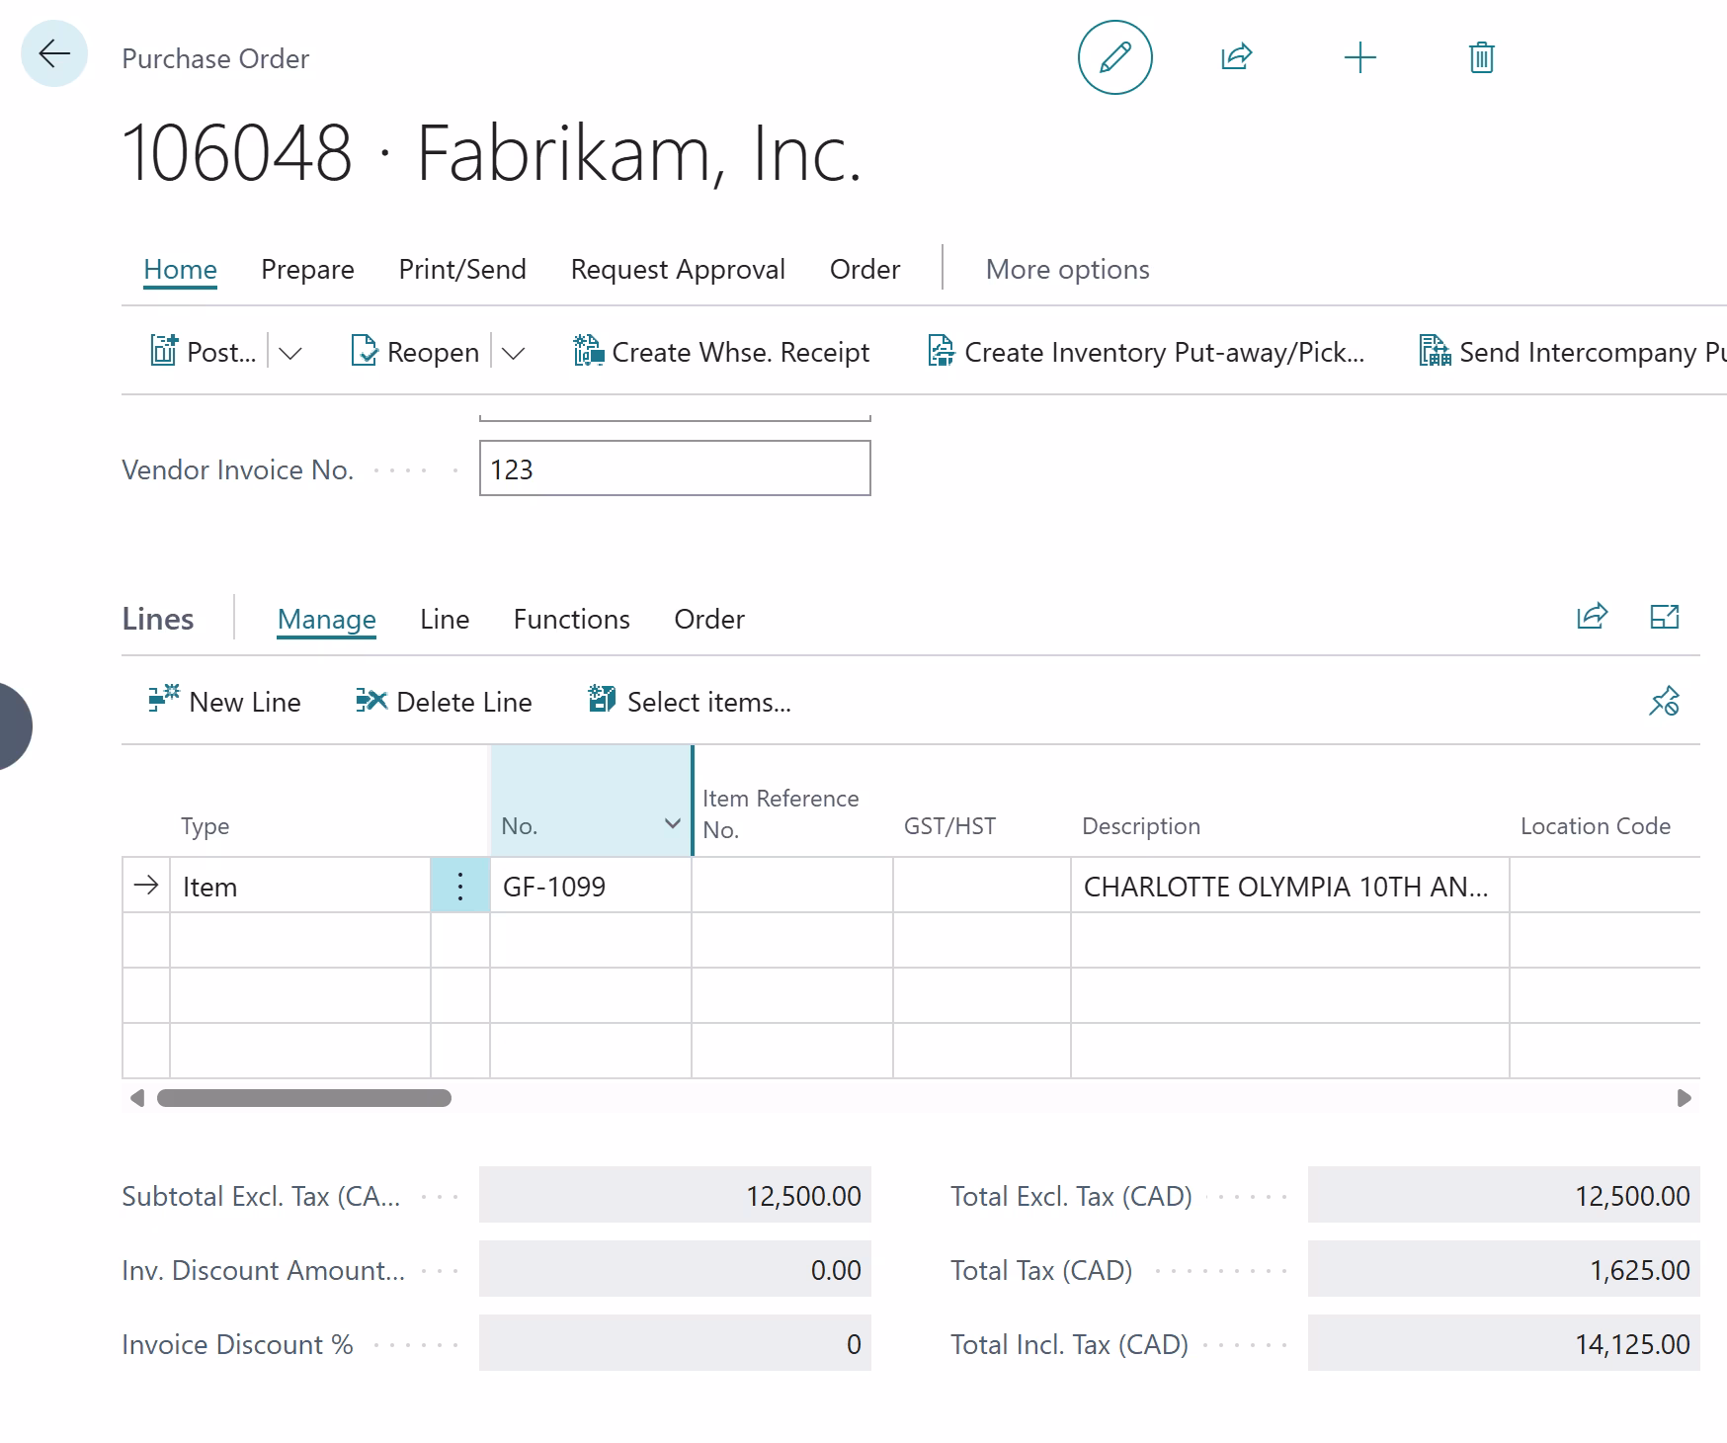This screenshot has width=1727, height=1443.
Task: Show More options in the action bar
Action: click(x=1067, y=269)
